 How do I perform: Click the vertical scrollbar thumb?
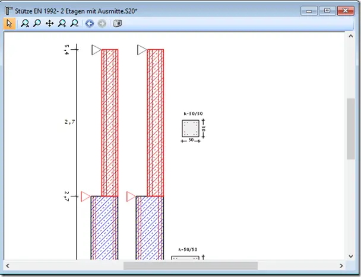[x=351, y=129]
